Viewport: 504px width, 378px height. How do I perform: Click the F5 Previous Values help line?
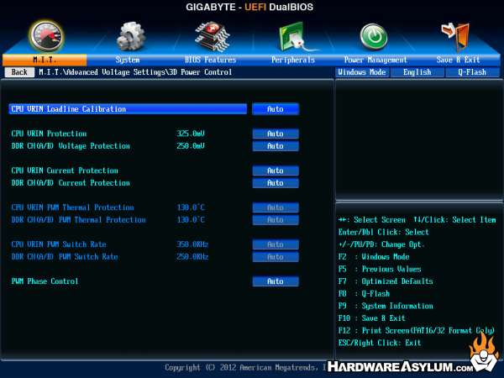[380, 269]
